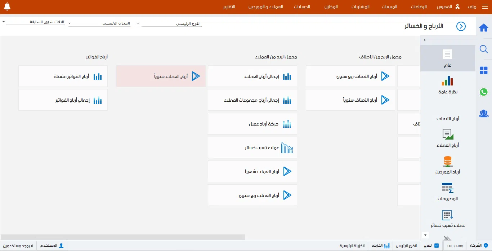Click the notifications bell icon

point(8,6)
